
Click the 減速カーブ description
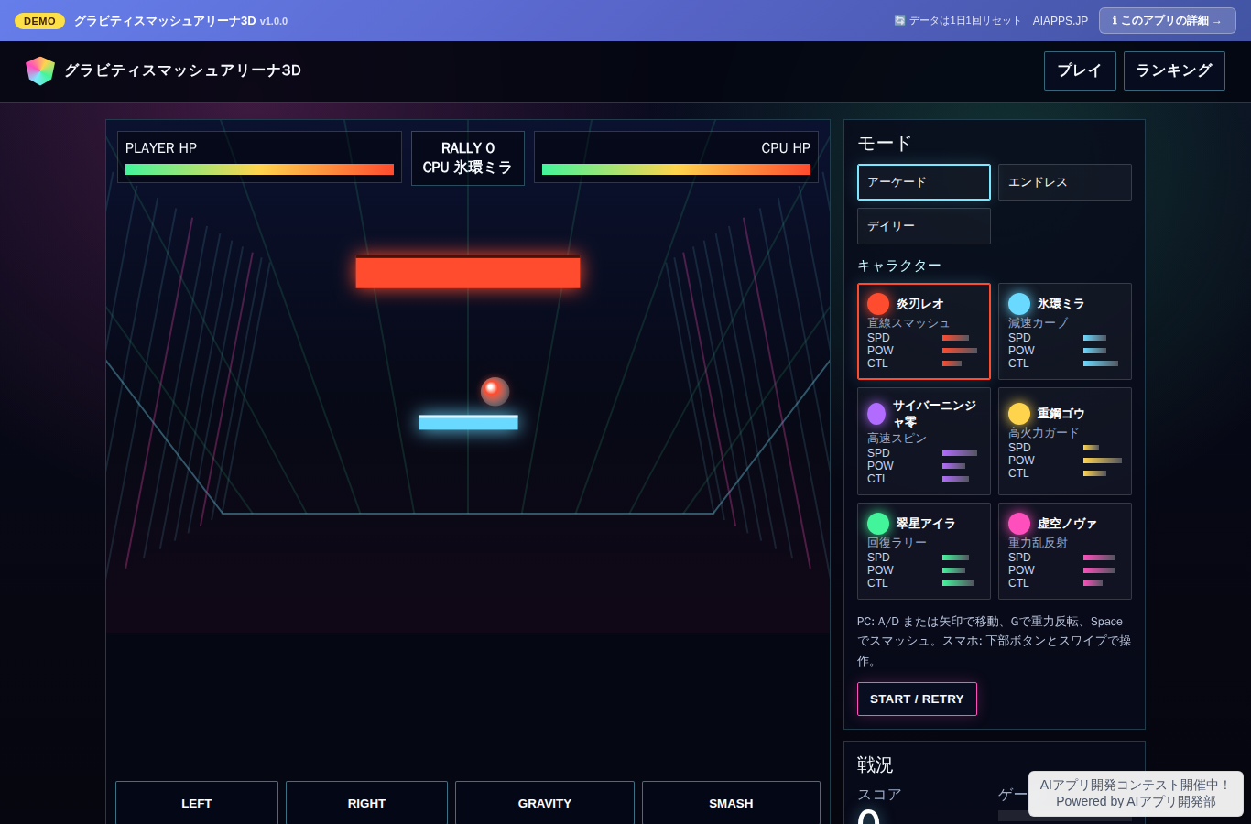click(x=1038, y=323)
